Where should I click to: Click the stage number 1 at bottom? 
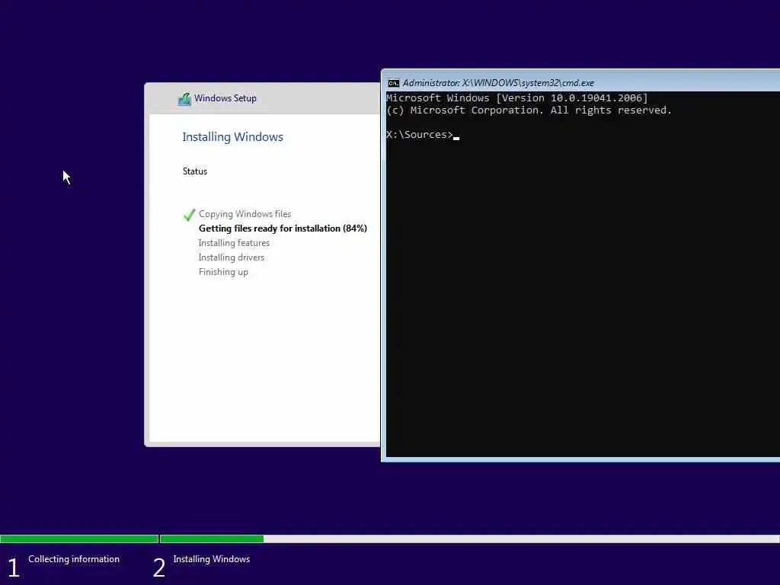[x=14, y=567]
